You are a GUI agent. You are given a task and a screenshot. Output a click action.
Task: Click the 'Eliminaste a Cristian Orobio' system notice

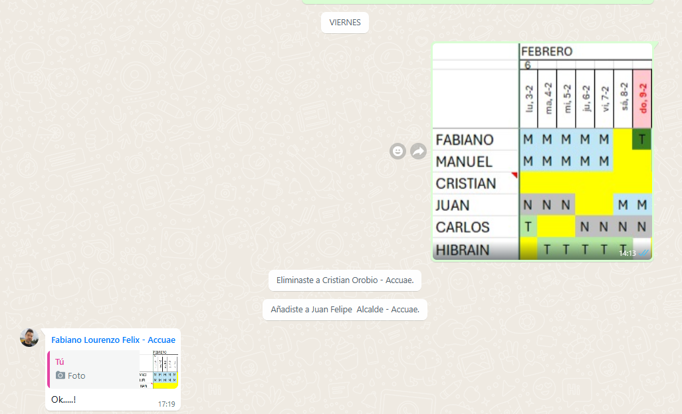pos(345,280)
